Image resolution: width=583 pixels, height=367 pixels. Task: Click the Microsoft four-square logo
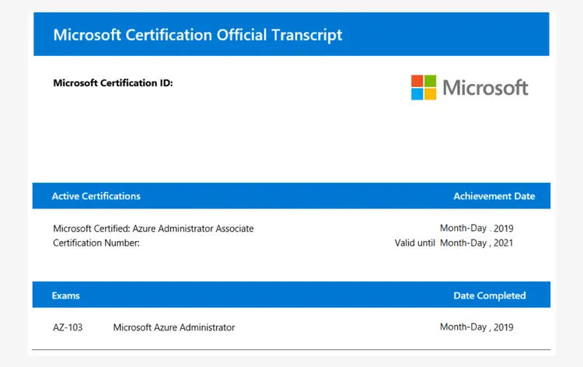tap(424, 87)
